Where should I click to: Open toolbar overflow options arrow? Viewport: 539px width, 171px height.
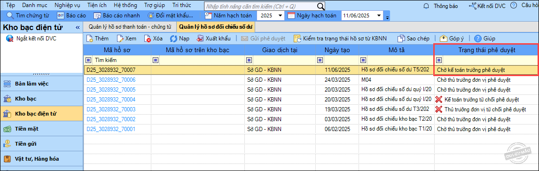coord(387,17)
